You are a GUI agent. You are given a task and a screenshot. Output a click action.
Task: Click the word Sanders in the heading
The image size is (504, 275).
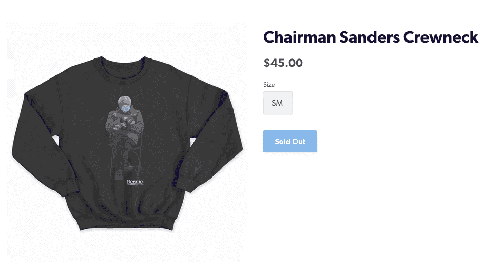click(x=370, y=37)
